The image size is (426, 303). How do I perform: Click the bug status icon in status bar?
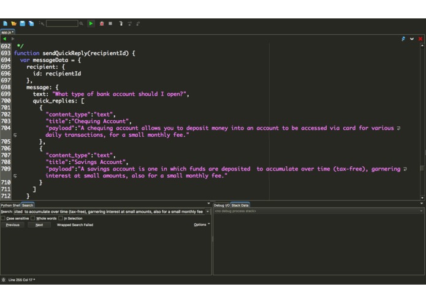[4, 280]
